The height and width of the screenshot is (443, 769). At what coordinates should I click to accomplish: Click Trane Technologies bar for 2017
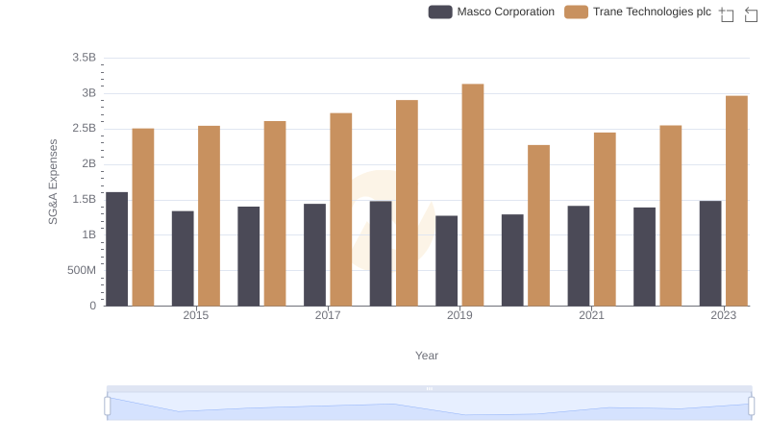click(341, 209)
